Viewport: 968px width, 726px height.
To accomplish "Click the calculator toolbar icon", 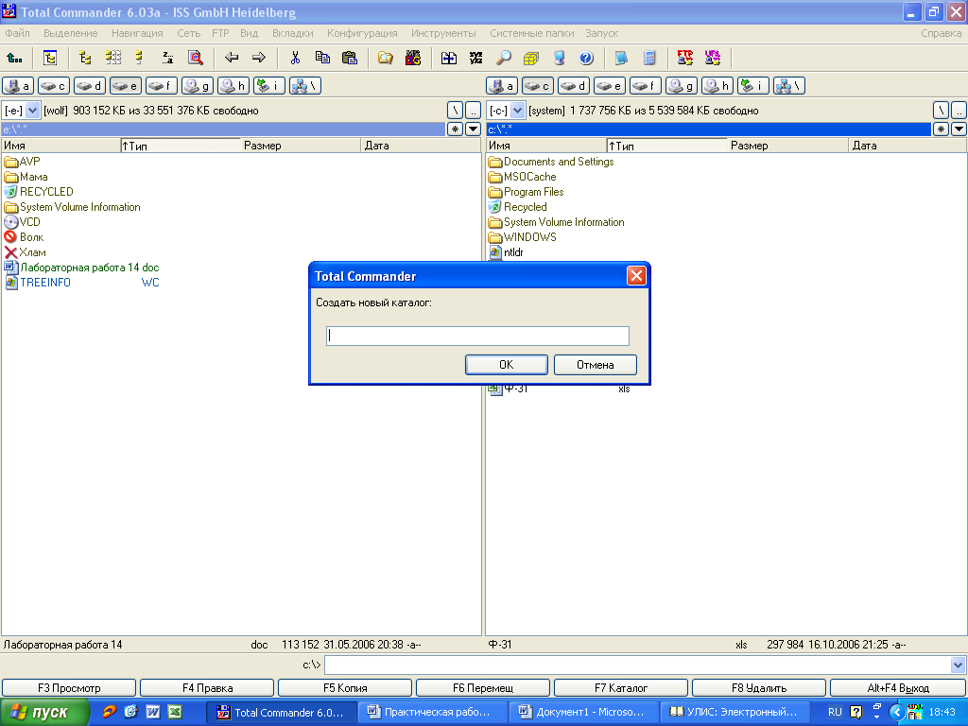I will coord(649,58).
